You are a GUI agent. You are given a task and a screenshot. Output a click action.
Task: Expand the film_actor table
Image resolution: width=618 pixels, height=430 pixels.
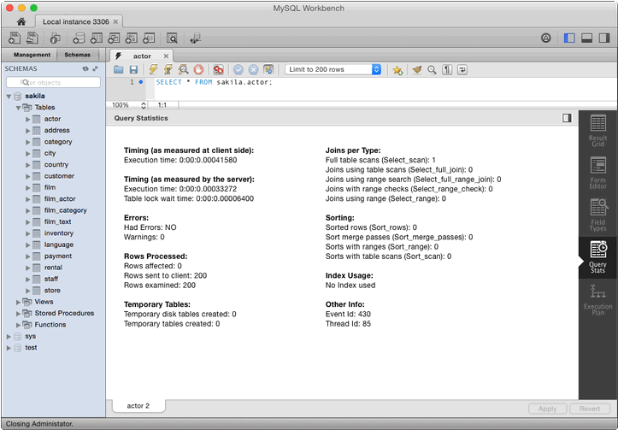click(x=28, y=199)
